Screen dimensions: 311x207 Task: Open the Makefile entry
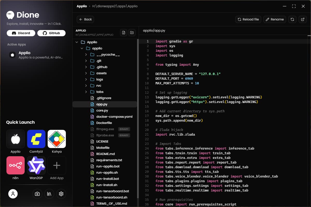tap(105, 148)
